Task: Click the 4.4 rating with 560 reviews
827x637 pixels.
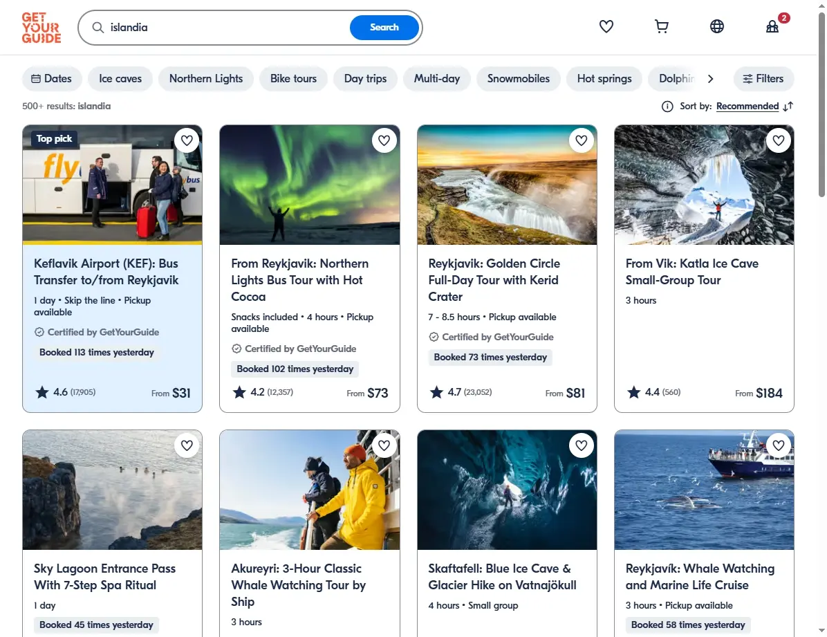Action: 653,392
